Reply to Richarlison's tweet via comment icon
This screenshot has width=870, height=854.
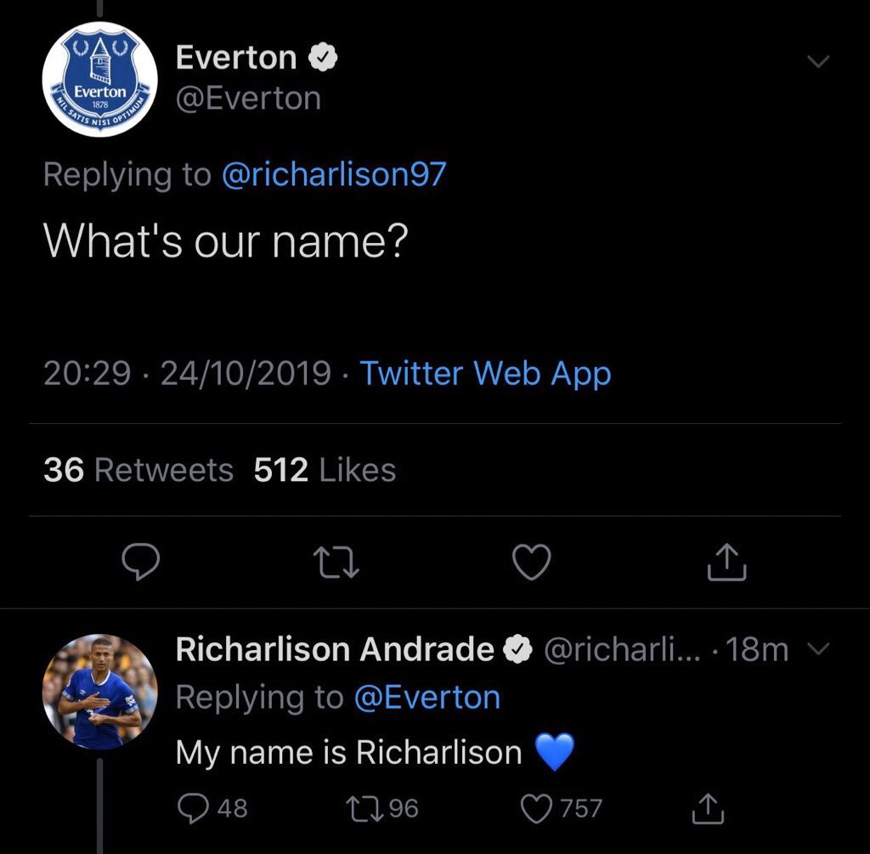(192, 808)
